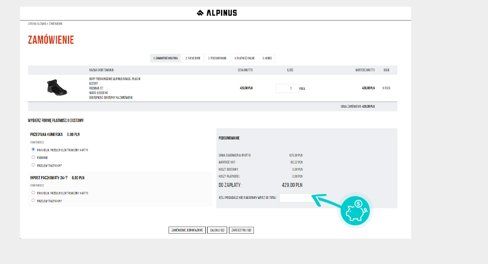Choose Przelew tradycyjny under InPost Paczkomaty

[x=33, y=200]
